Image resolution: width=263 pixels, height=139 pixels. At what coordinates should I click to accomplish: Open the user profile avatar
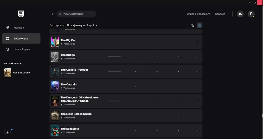click(251, 14)
